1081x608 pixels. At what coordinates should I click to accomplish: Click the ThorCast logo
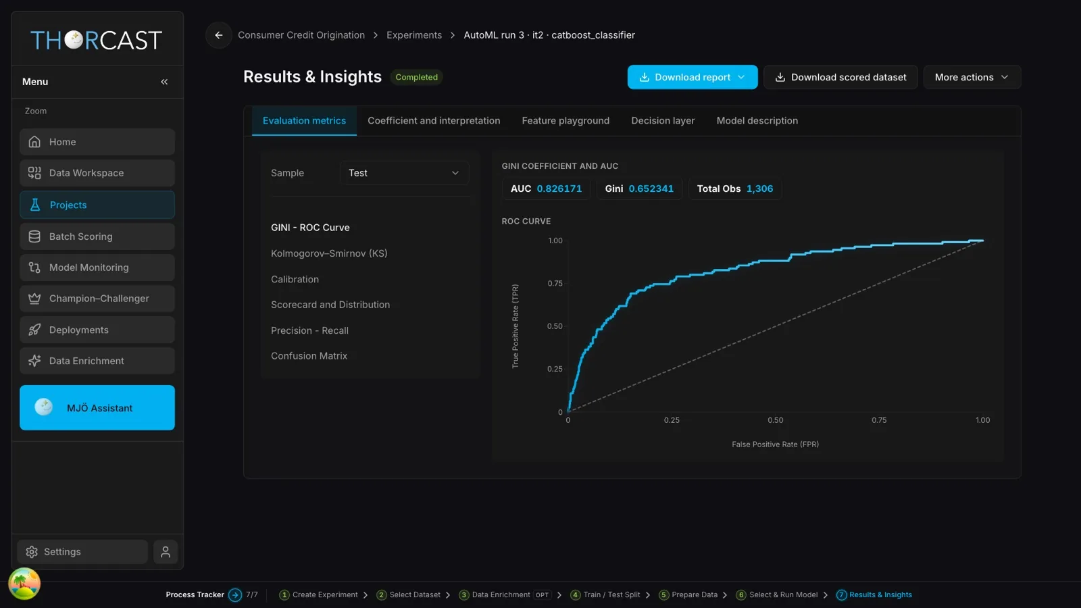[97, 41]
